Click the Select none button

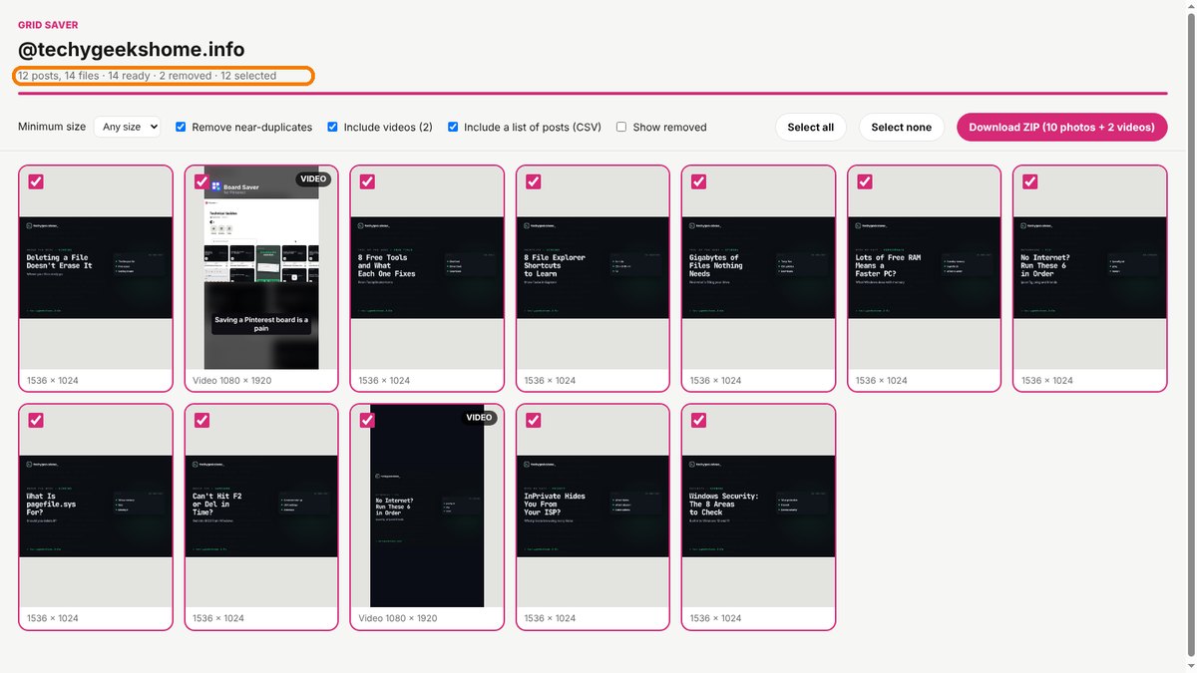902,127
